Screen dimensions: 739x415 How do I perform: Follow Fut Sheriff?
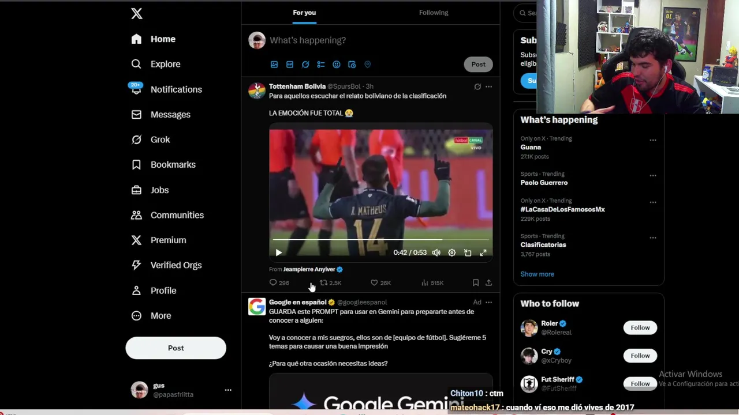pos(640,383)
